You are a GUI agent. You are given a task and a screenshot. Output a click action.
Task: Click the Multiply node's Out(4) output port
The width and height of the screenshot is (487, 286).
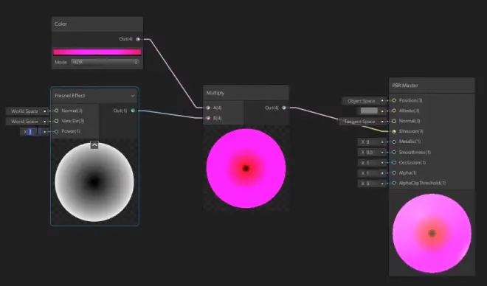[284, 108]
